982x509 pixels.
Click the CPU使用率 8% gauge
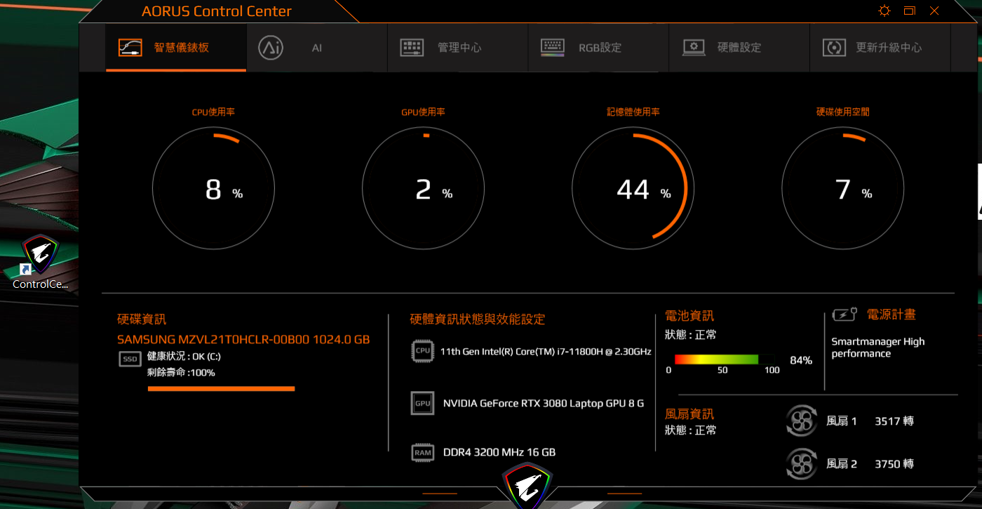point(213,188)
